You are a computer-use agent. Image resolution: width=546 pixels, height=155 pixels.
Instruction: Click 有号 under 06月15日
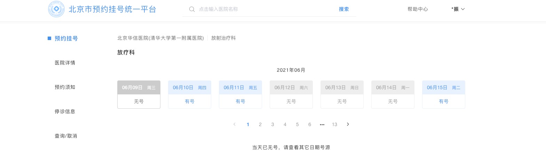[444, 101]
